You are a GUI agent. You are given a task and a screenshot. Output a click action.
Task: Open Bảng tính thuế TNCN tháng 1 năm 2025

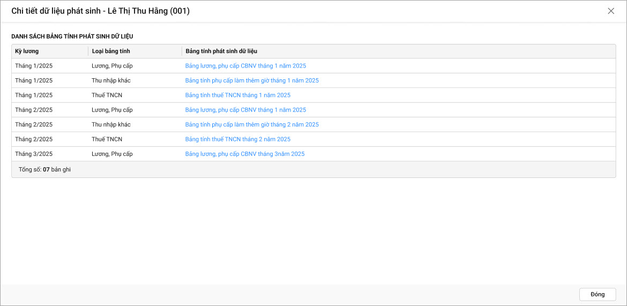(x=237, y=95)
